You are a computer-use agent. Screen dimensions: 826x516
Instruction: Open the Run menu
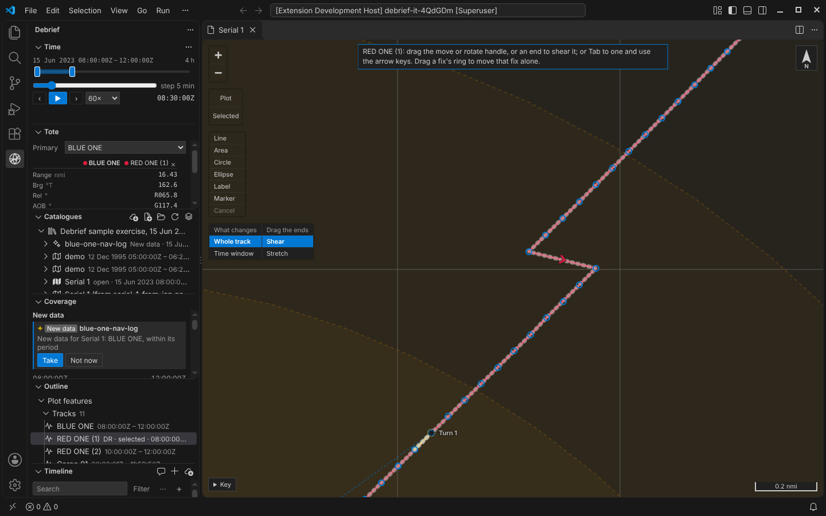click(x=163, y=10)
